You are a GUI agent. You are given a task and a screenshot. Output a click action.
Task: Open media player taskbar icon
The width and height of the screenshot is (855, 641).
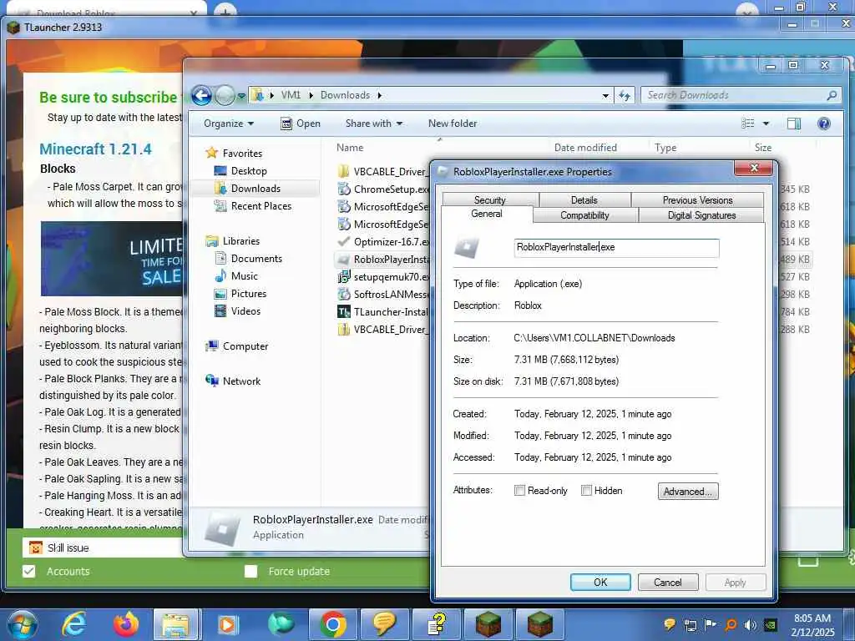227,625
